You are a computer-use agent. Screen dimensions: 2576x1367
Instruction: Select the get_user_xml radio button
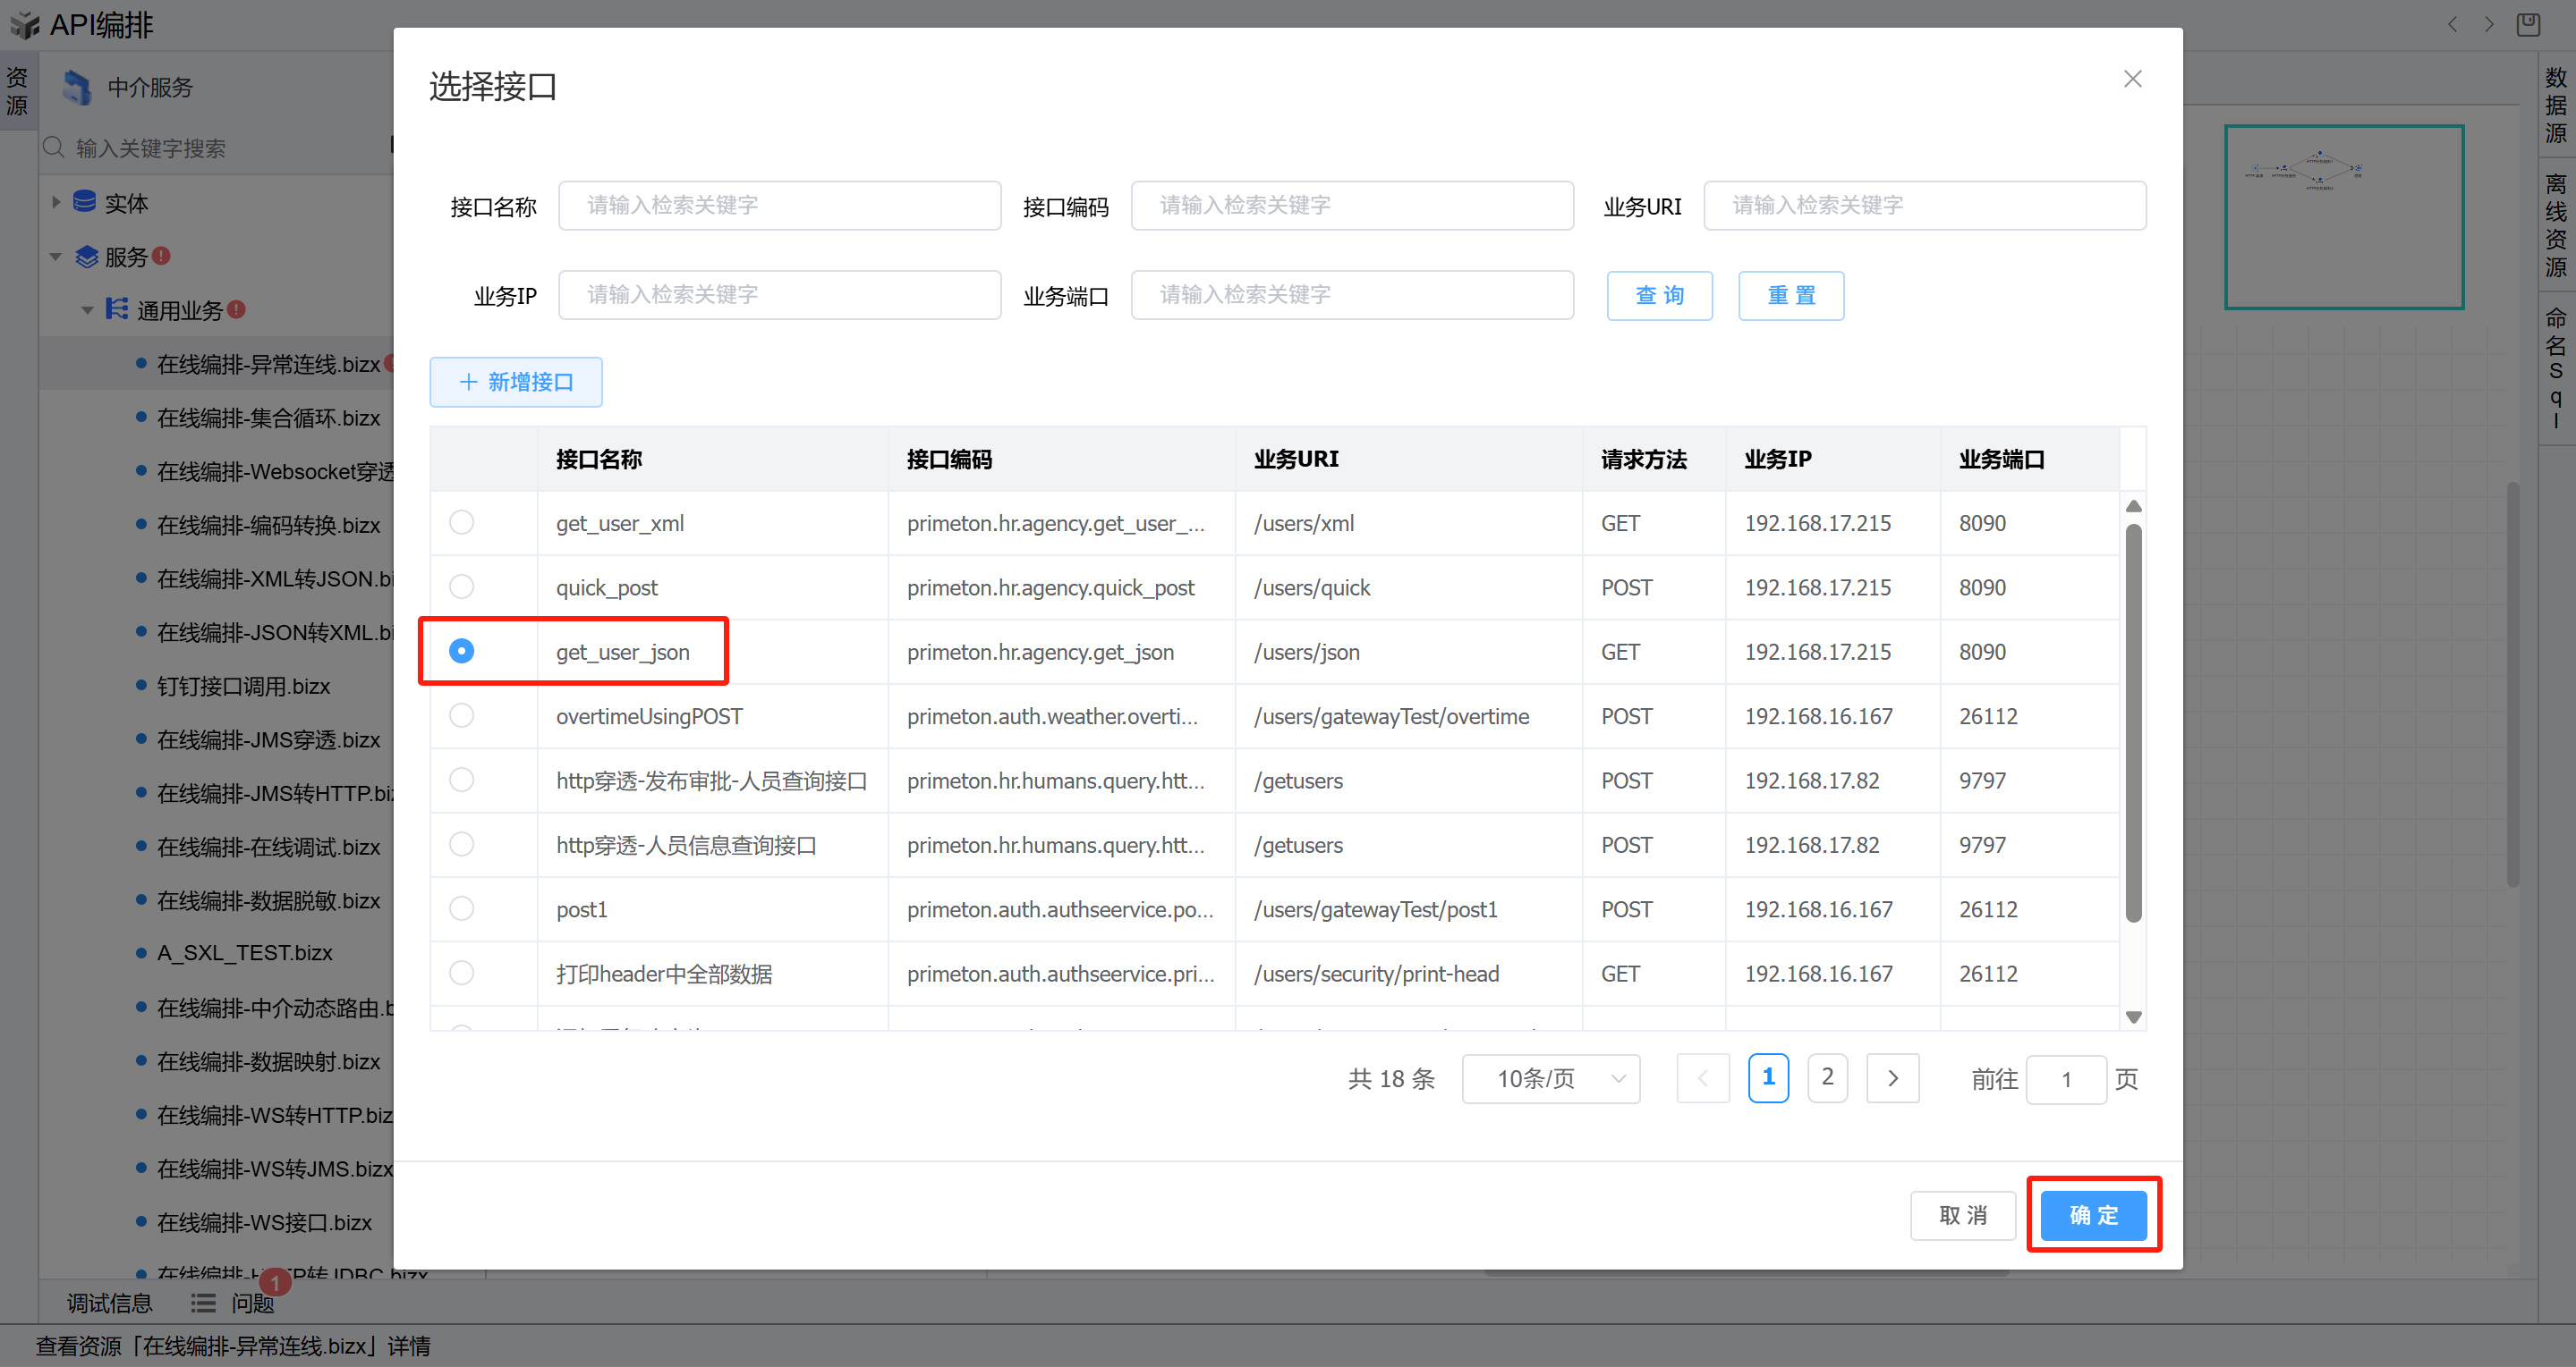tap(461, 523)
